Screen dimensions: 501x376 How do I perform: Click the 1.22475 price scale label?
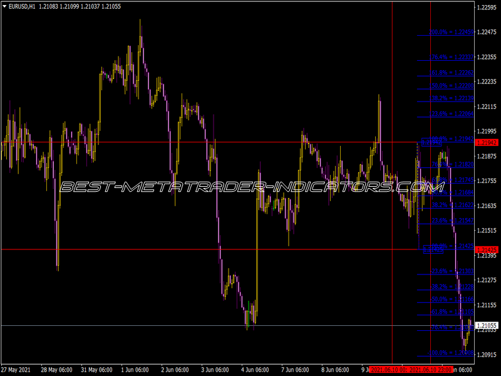(x=487, y=32)
